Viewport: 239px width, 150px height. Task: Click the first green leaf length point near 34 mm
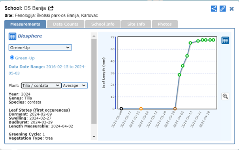pyautogui.click(x=179, y=75)
